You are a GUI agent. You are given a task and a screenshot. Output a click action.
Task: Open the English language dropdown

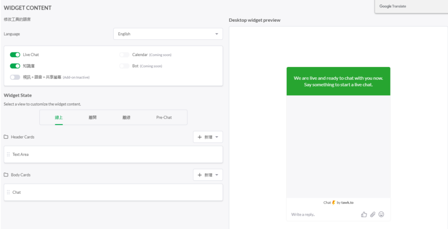[x=168, y=34]
